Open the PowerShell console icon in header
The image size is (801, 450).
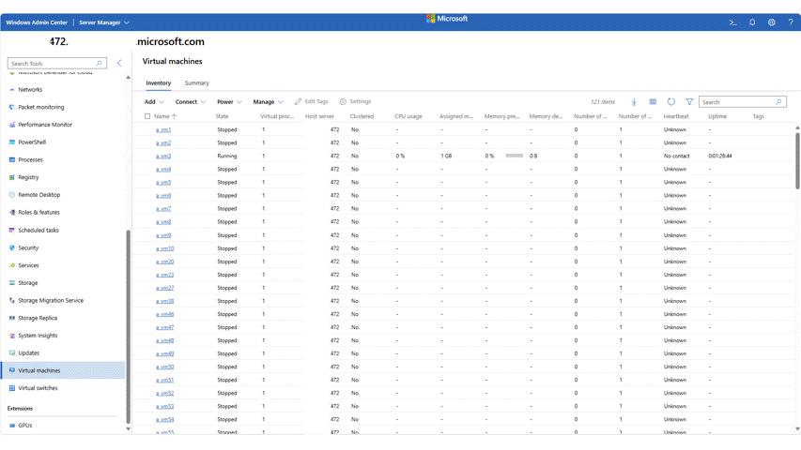[732, 22]
